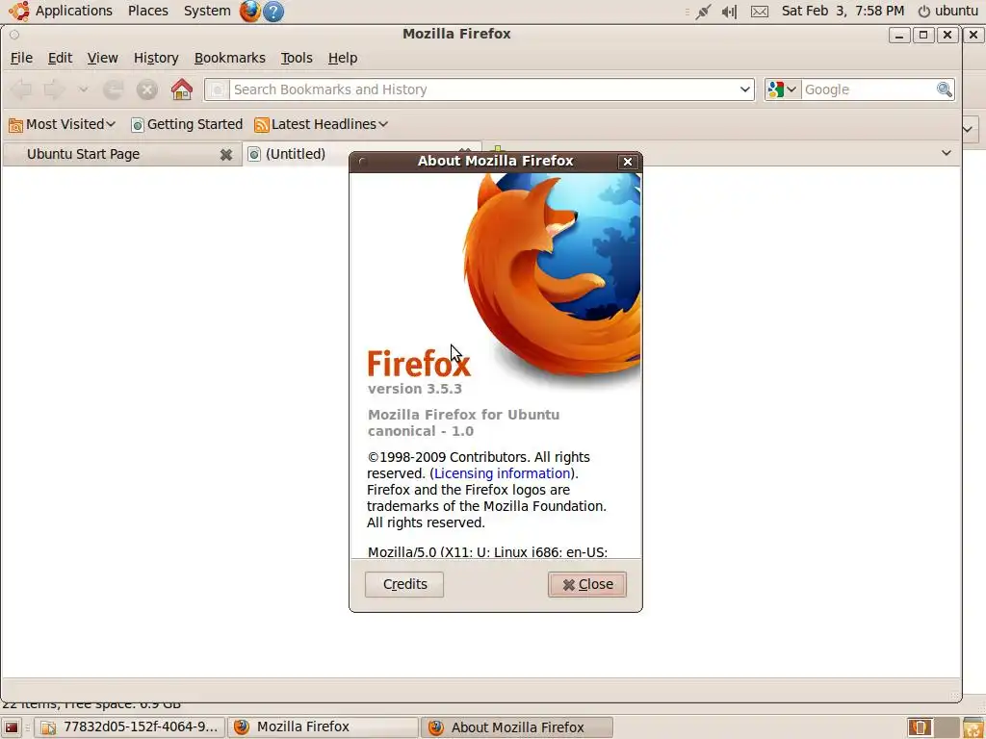The width and height of the screenshot is (986, 739).
Task: Go to Firefox home page icon
Action: pyautogui.click(x=182, y=89)
